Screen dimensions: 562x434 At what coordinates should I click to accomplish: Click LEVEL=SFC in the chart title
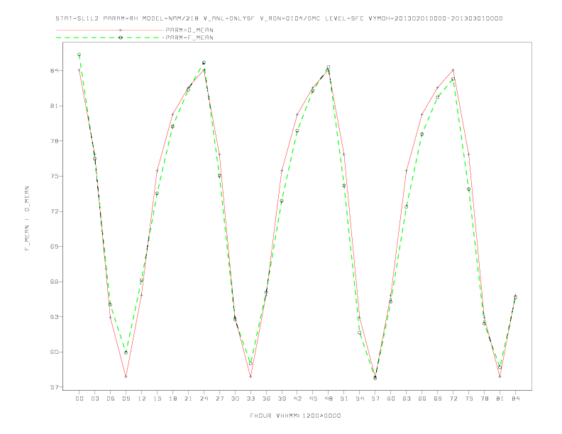tap(344, 18)
